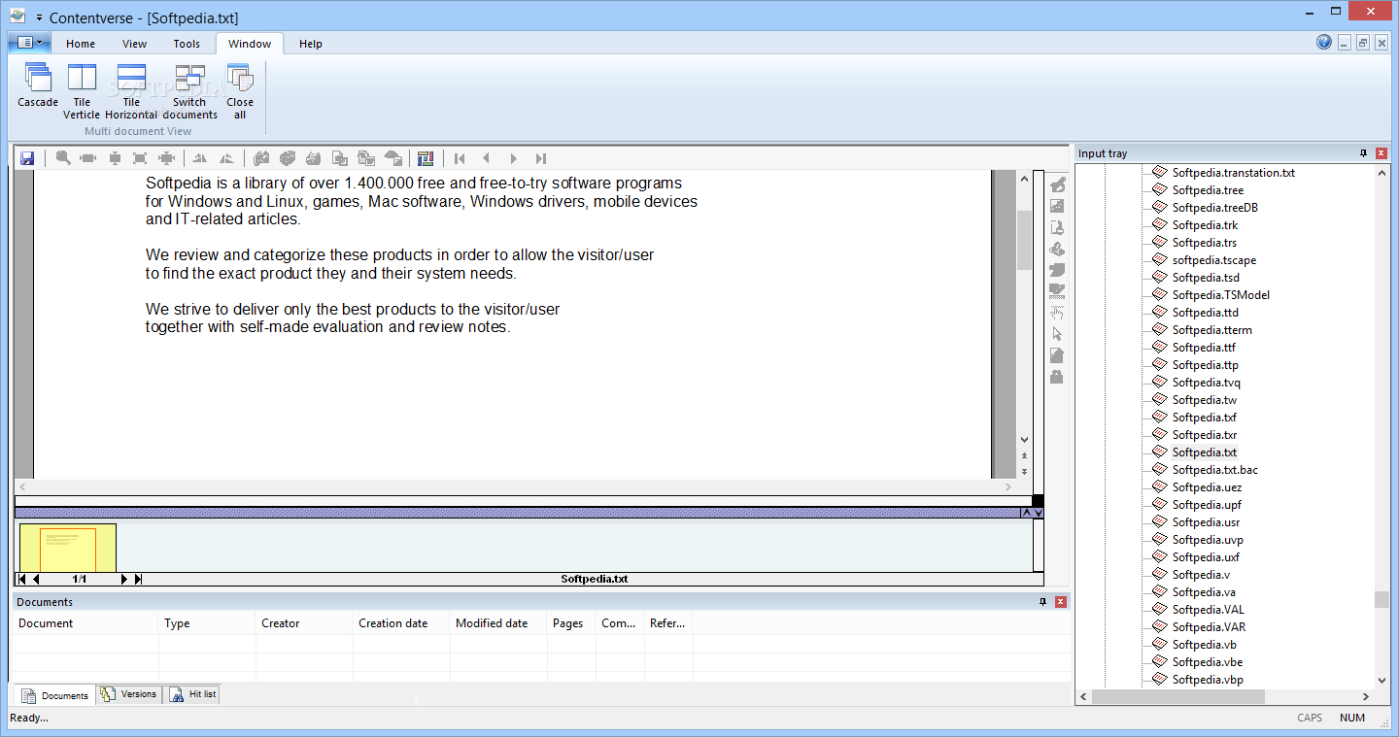
Task: Save the document with the floppy disk icon
Action: [x=27, y=158]
